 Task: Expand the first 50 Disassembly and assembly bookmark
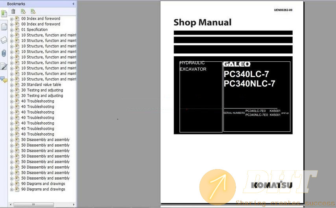point(11,140)
